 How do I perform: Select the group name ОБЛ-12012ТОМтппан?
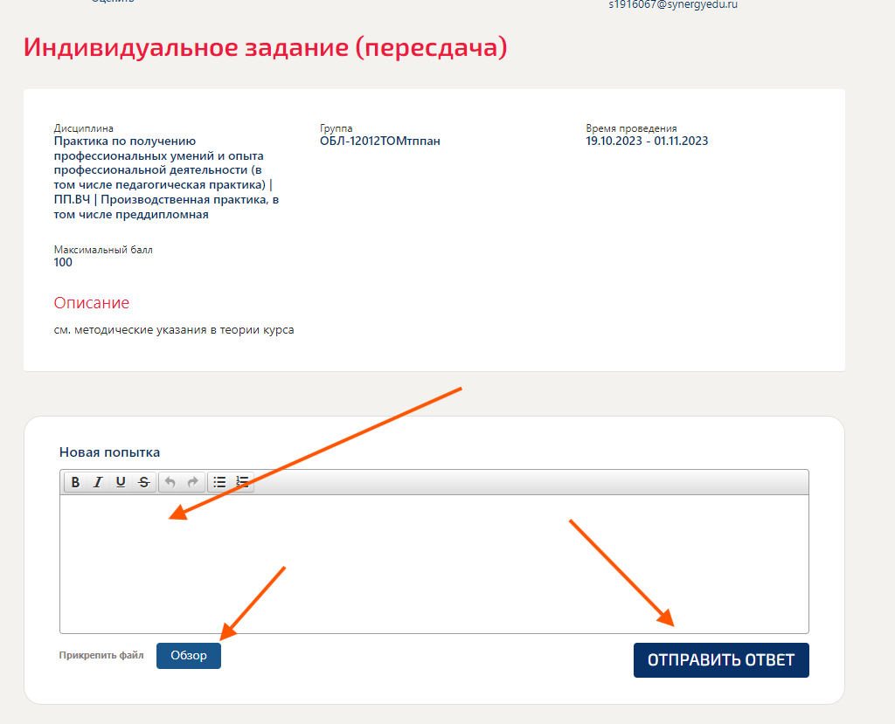click(x=381, y=141)
